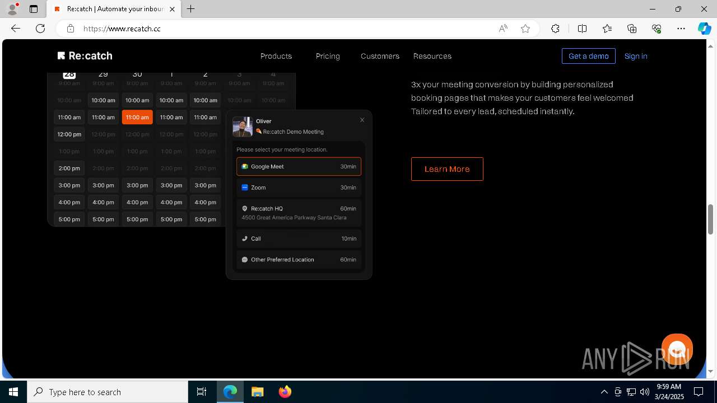Open Task View on taskbar
This screenshot has width=717, height=403.
[202, 392]
